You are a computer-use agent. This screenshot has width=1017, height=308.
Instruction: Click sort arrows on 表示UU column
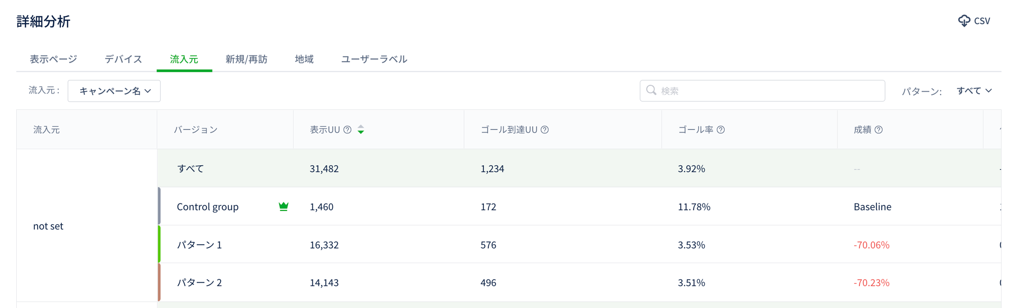point(361,130)
